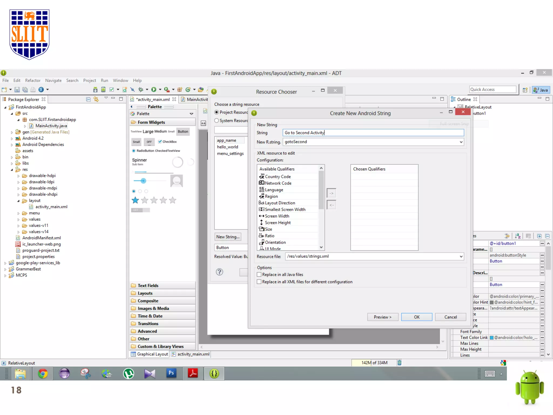Click OK in Create New Android String

tap(416, 317)
